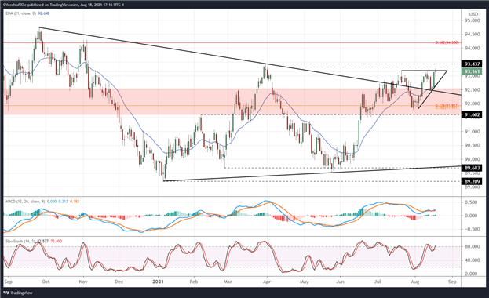Image resolution: width=489 pixels, height=298 pixels.
Task: Open the MACD indicator legend
Action: 42,202
